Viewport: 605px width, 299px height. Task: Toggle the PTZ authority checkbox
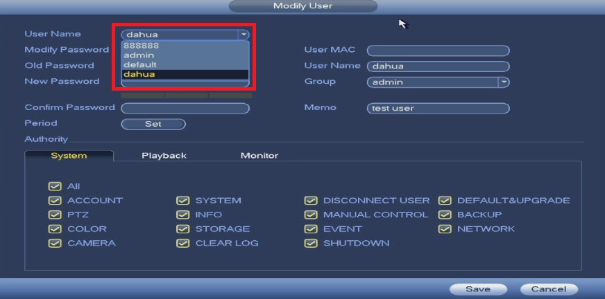[56, 215]
